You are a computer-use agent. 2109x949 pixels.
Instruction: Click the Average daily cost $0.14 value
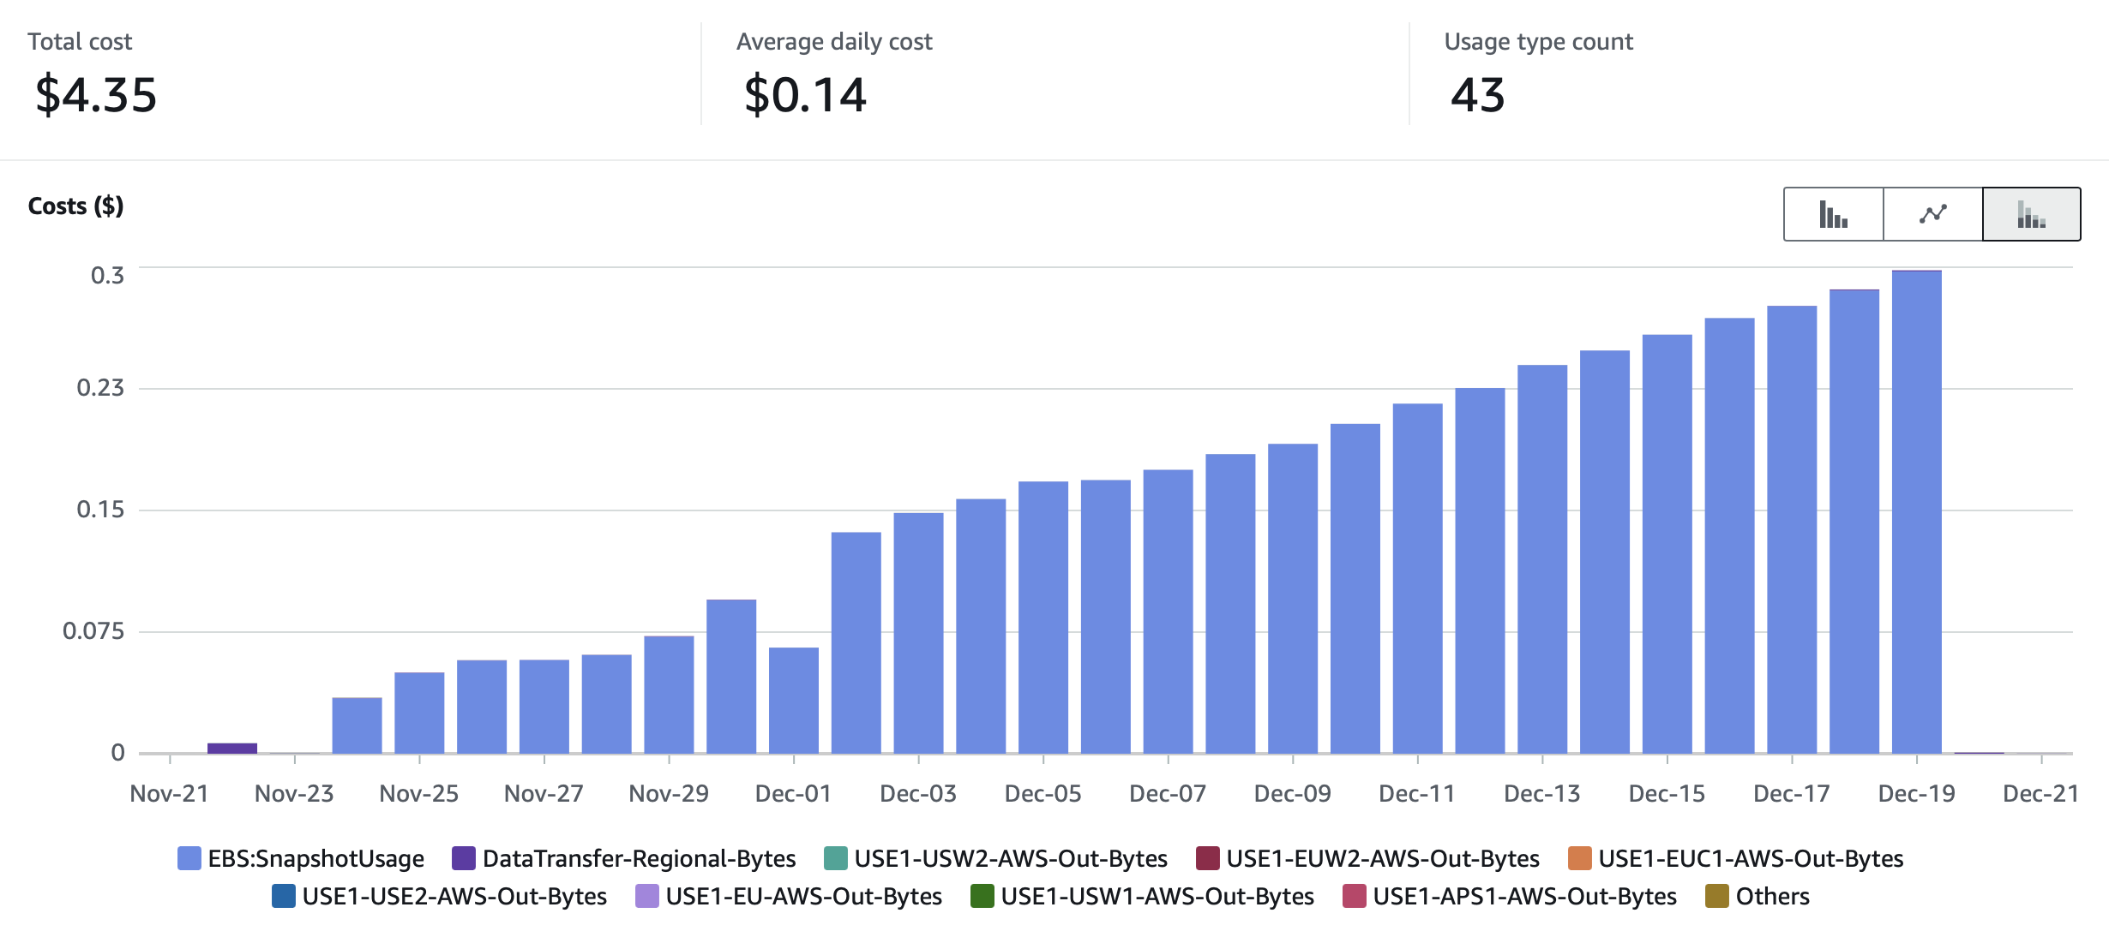pyautogui.click(x=805, y=94)
